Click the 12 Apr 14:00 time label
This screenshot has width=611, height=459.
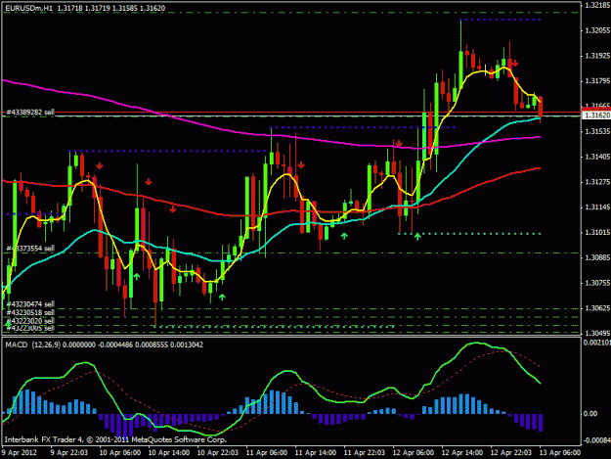point(462,452)
